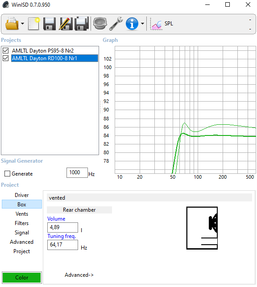Viewport: 257px width, 287px height.
Task: Click the Save As pencil-disk icon
Action: [x=66, y=24]
